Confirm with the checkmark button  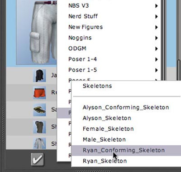[38, 159]
